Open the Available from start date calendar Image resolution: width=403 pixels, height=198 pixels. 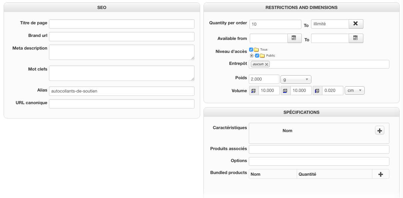pyautogui.click(x=294, y=38)
